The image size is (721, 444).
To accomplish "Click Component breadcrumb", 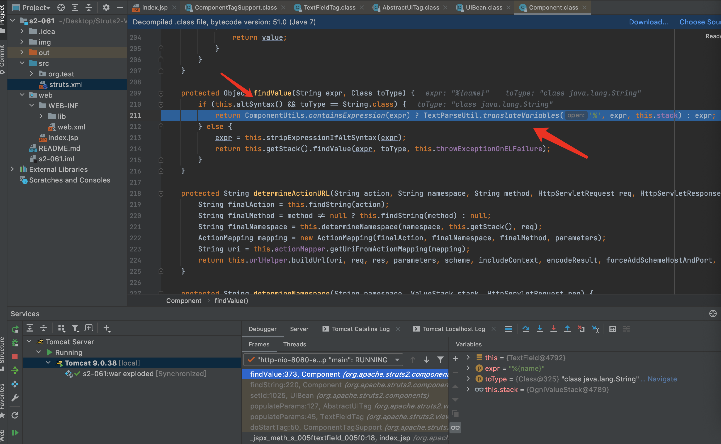I will pyautogui.click(x=184, y=301).
